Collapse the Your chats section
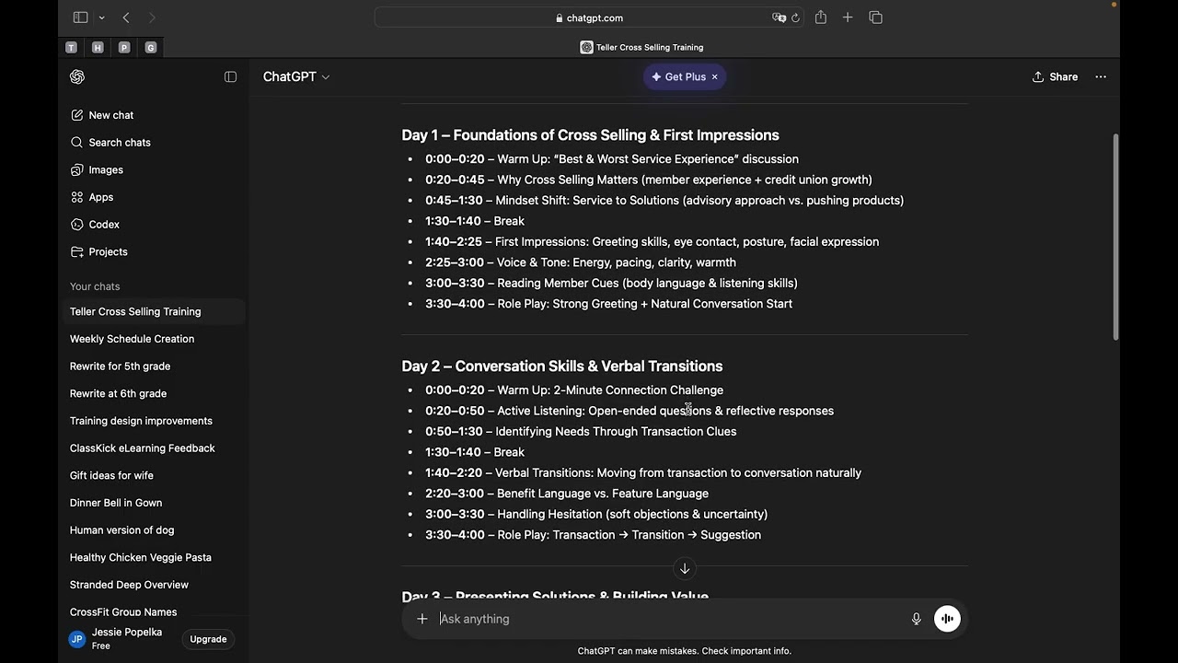 pos(95,286)
